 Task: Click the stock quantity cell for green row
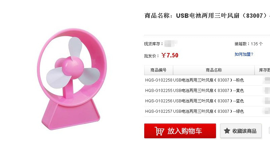266,111
